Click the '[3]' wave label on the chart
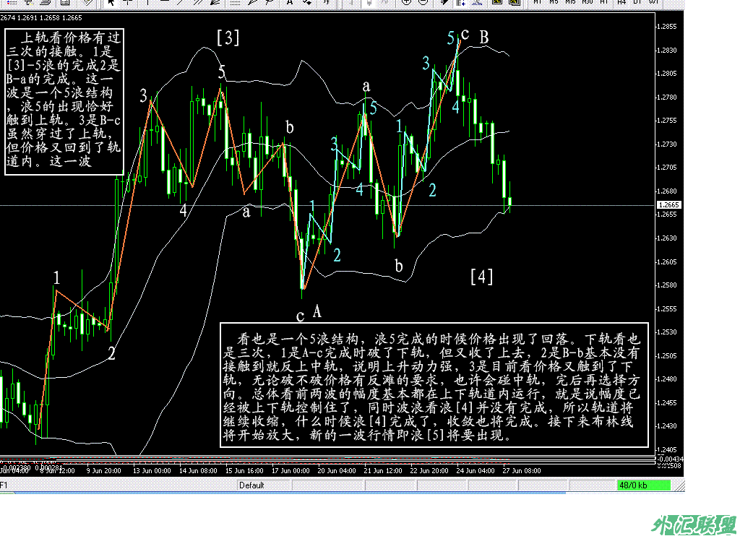The image size is (740, 536). point(228,38)
